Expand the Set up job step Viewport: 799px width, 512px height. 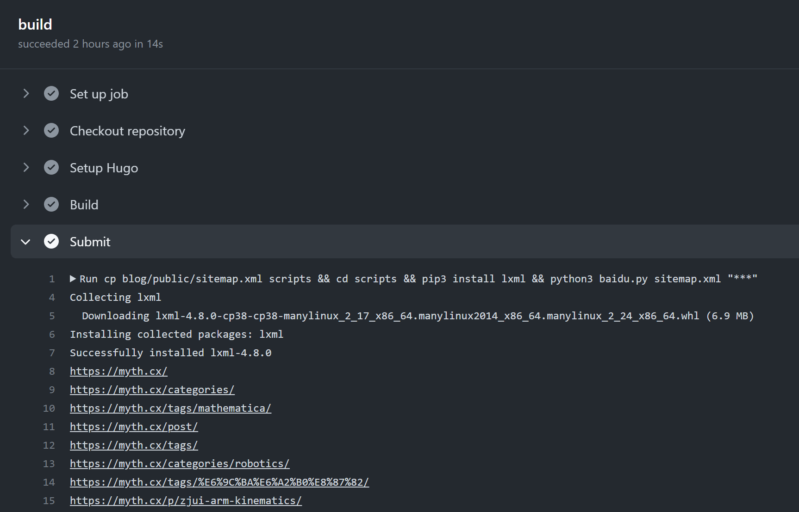[26, 94]
